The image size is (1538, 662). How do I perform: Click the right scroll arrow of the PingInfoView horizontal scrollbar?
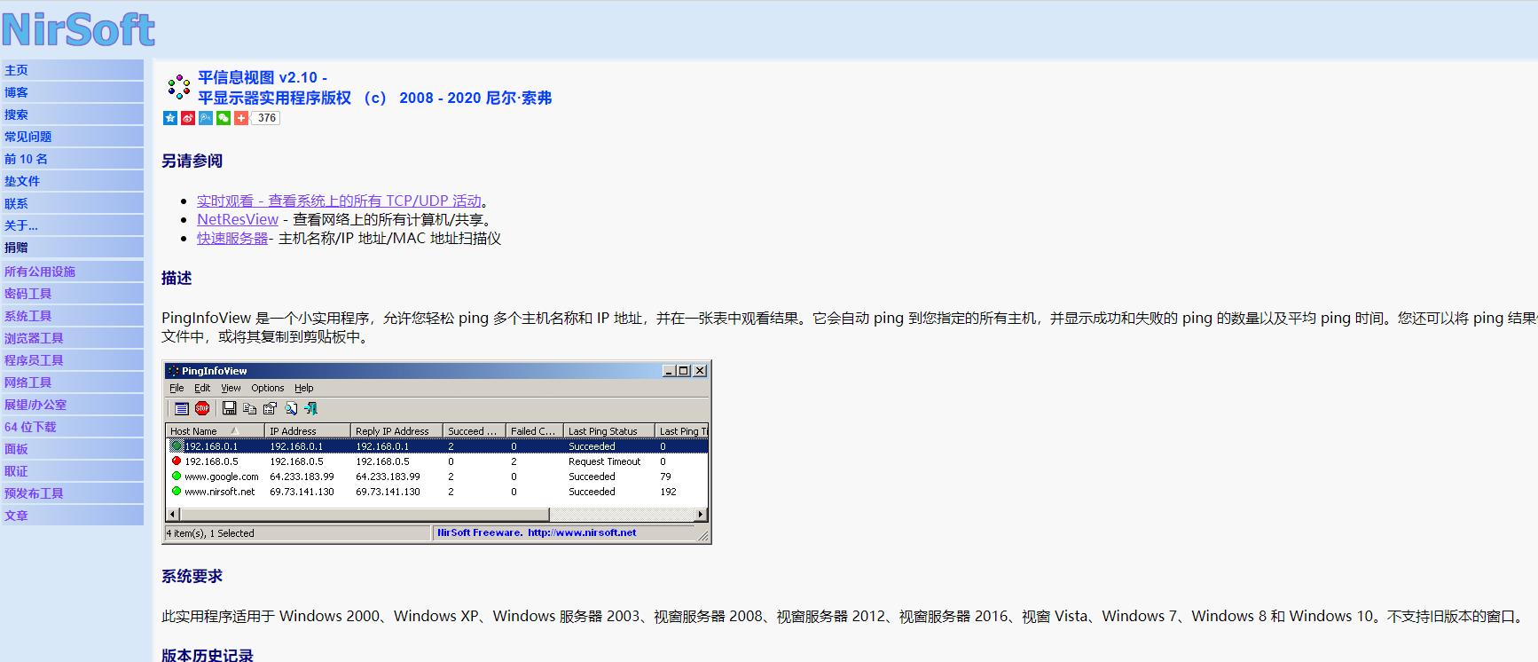701,515
